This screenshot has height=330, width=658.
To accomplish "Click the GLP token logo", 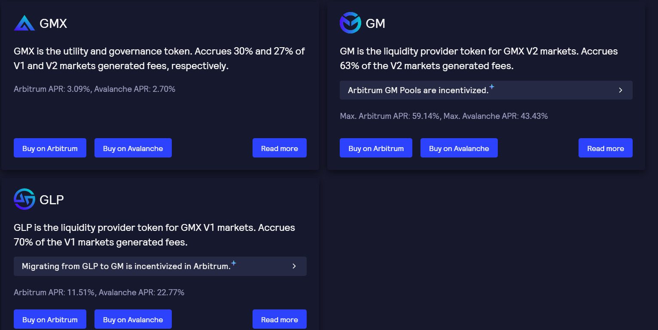I will tap(24, 199).
